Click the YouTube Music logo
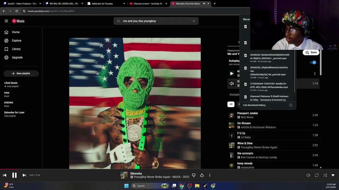The width and height of the screenshot is (339, 190). [x=18, y=21]
